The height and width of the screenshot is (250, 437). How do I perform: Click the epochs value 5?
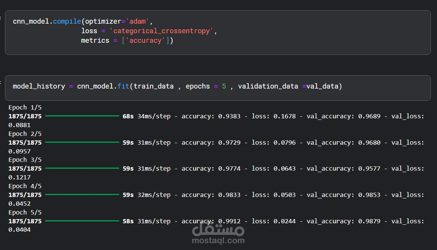(x=224, y=86)
